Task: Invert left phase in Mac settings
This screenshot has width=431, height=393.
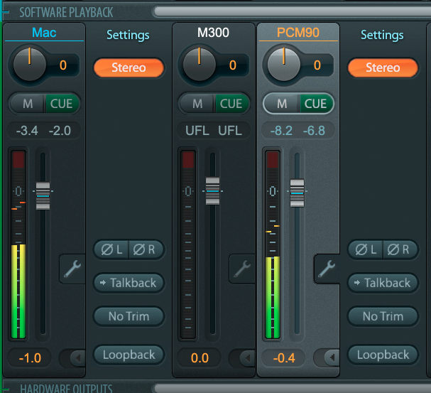Action: [111, 249]
